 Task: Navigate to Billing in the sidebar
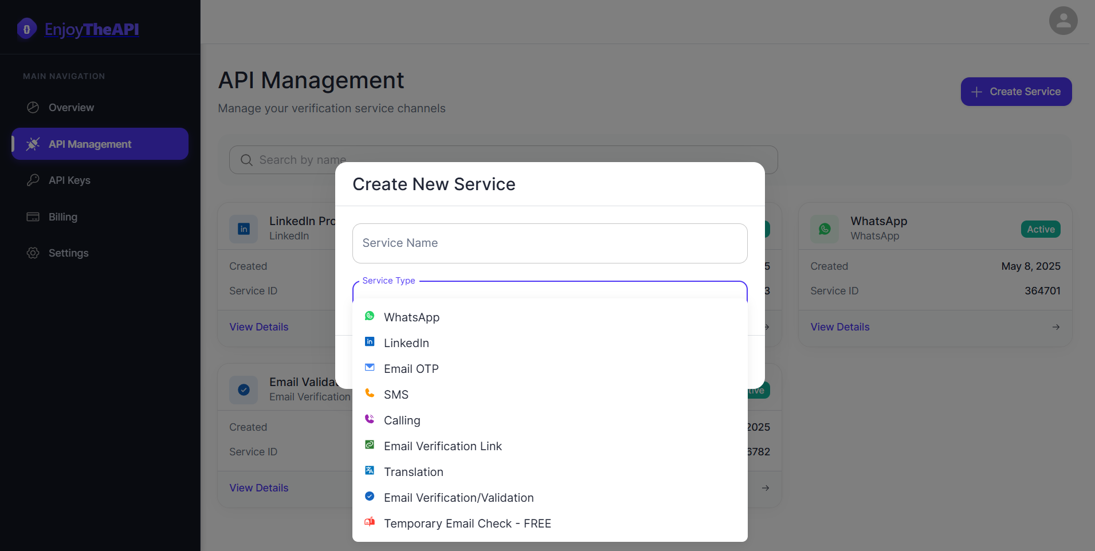pos(100,217)
